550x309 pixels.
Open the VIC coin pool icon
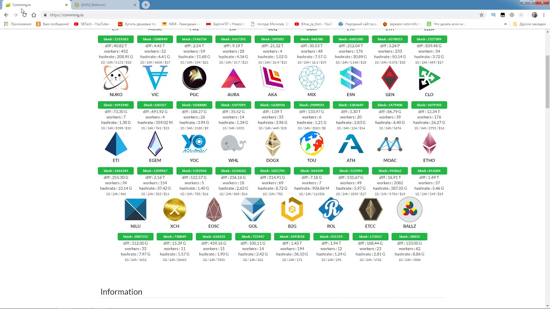[155, 78]
